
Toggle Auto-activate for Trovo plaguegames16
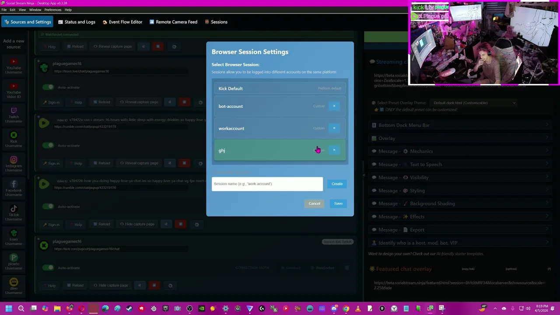[49, 87]
